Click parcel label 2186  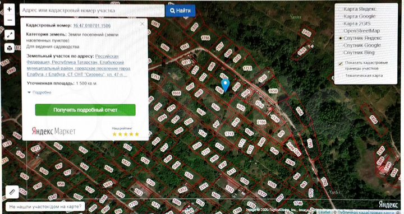(261, 122)
